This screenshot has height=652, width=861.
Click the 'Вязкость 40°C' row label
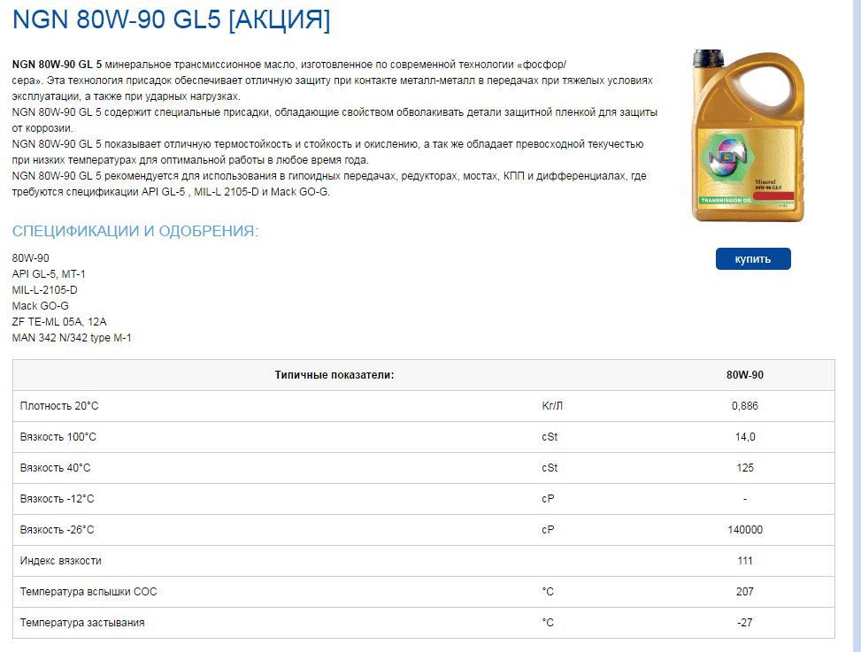[x=56, y=468]
